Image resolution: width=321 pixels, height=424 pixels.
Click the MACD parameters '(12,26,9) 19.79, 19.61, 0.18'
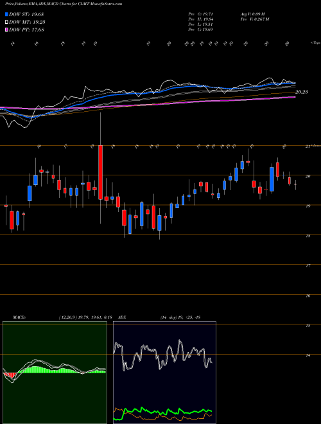(85, 317)
